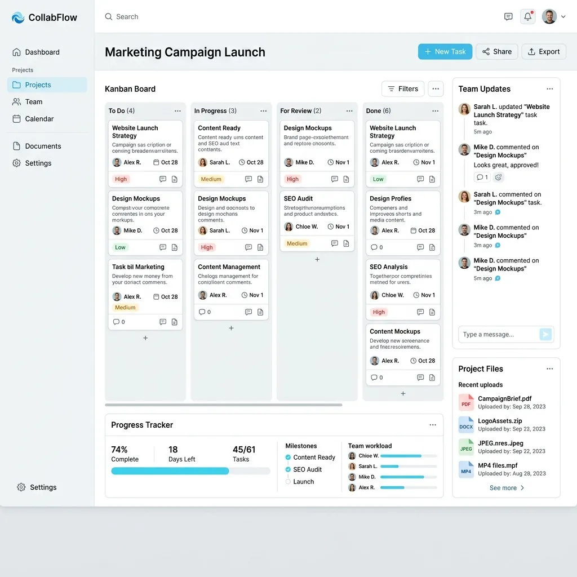Open comments on To Do Website Launch Strategy card
Image resolution: width=577 pixels, height=577 pixels.
[163, 179]
